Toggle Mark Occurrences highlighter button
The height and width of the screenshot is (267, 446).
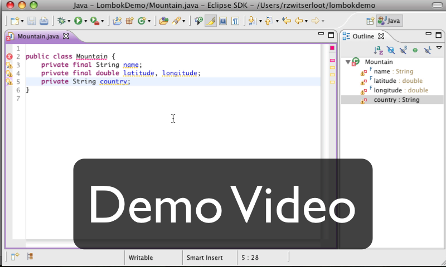(x=211, y=21)
